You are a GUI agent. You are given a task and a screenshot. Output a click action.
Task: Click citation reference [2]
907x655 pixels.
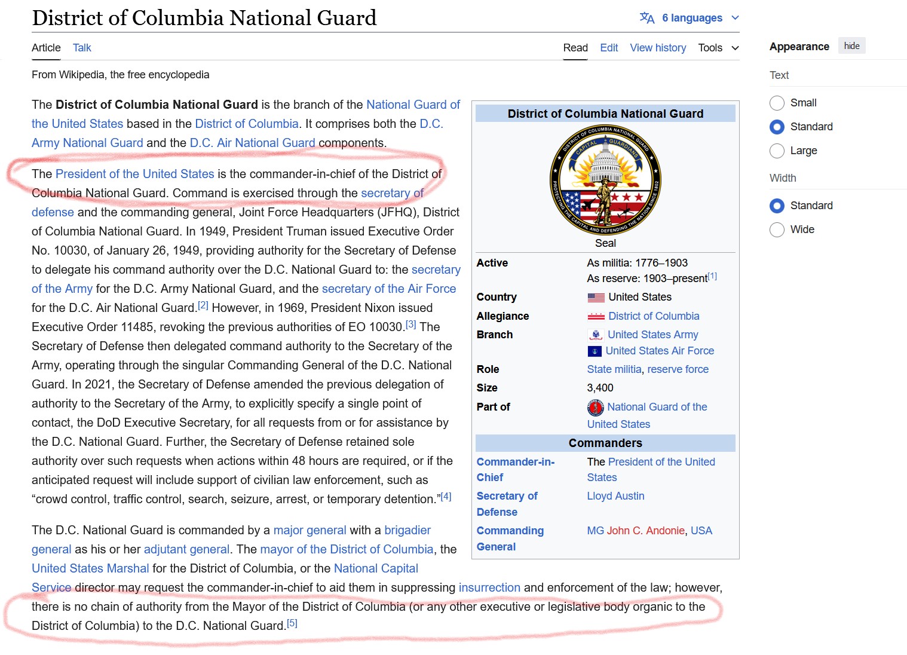click(x=203, y=305)
